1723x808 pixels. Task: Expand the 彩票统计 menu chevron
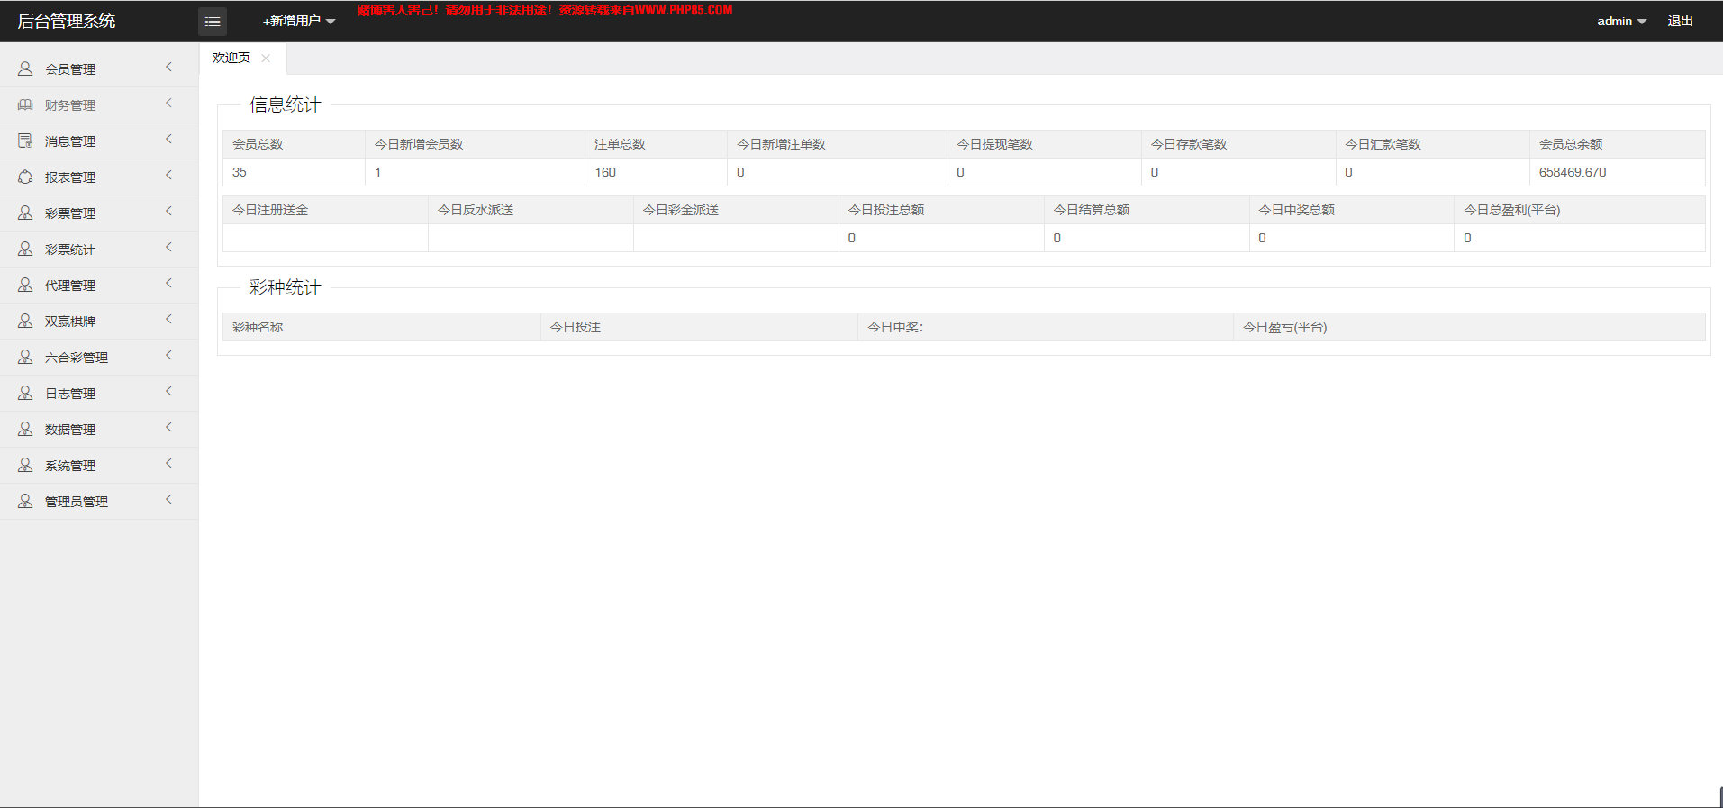[168, 248]
